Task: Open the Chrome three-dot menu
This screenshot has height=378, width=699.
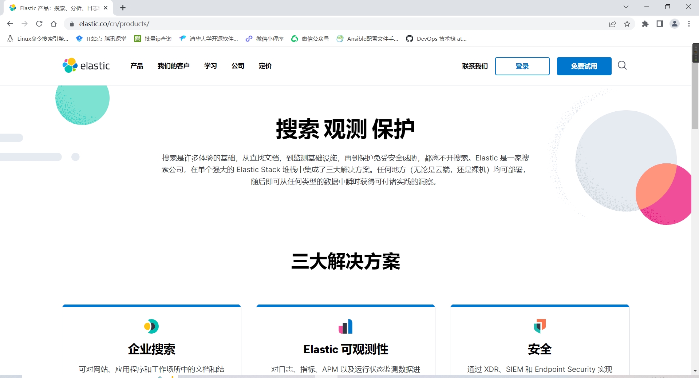Action: [x=689, y=24]
